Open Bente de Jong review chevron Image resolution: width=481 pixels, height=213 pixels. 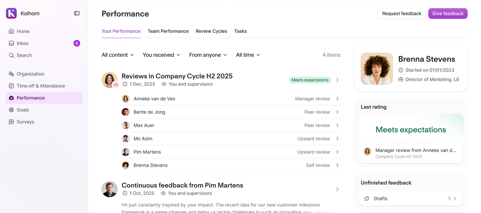pyautogui.click(x=338, y=112)
